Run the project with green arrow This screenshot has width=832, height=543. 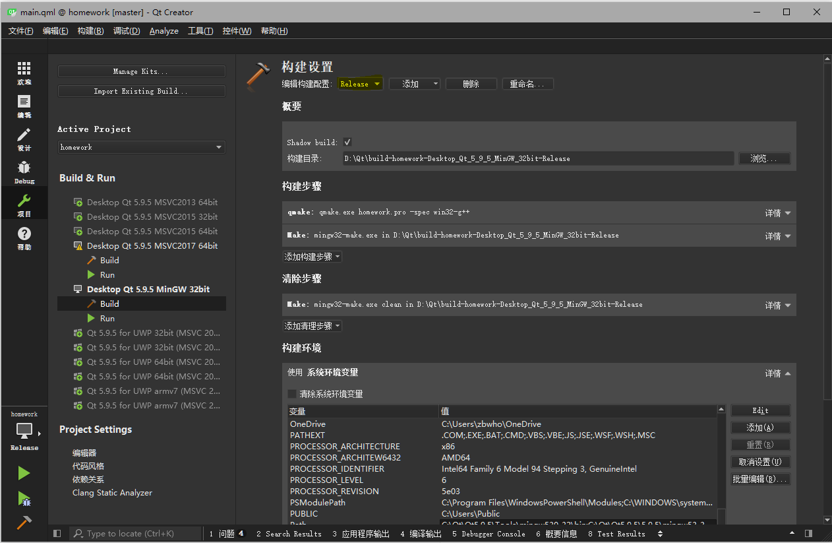click(24, 473)
